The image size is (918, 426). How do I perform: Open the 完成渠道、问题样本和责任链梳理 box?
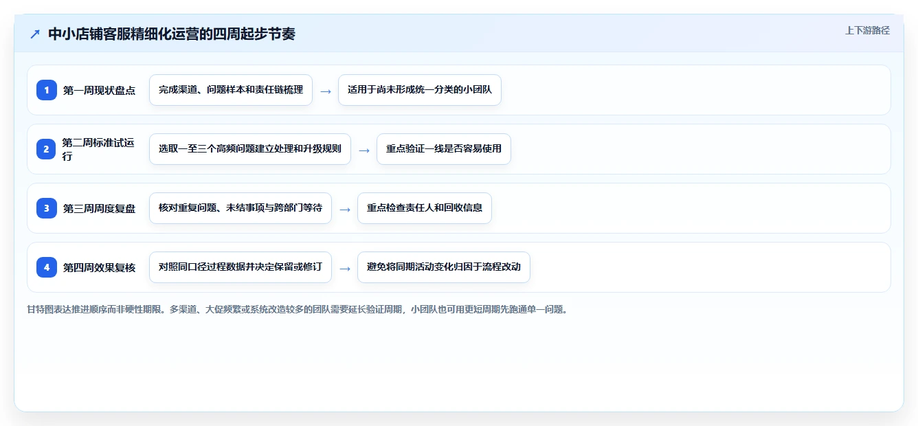click(231, 90)
